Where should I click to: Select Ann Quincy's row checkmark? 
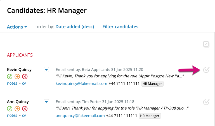206,102
